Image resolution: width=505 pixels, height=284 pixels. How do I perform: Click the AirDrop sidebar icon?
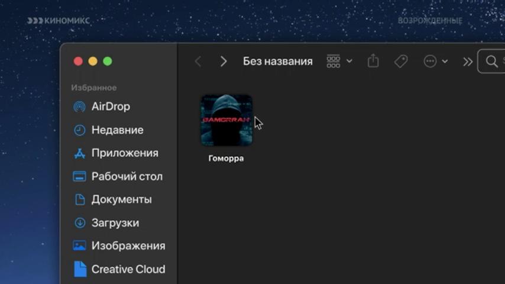point(80,106)
